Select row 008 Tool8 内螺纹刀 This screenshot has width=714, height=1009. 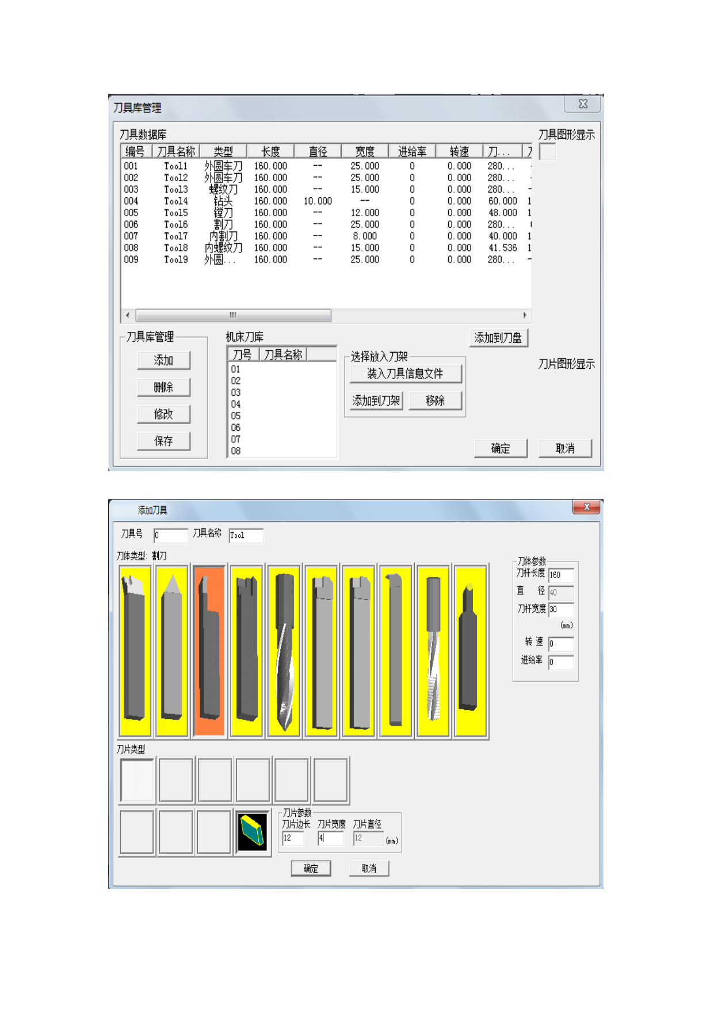click(x=326, y=248)
